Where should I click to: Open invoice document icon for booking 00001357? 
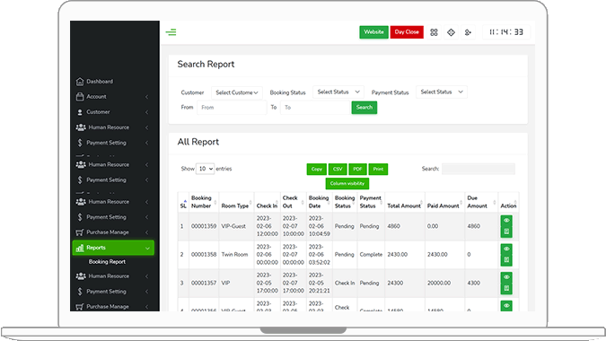pos(506,288)
